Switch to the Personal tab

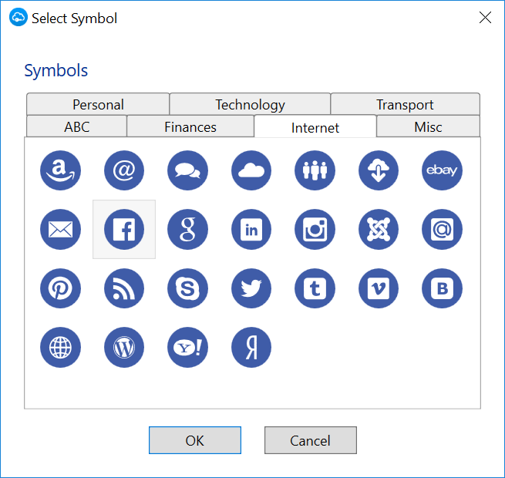point(98,104)
